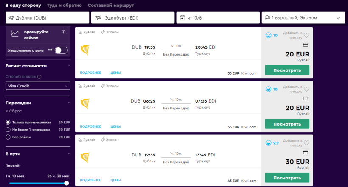
Task: Click Ryanair harp logo on first flight
Action: 85,50
